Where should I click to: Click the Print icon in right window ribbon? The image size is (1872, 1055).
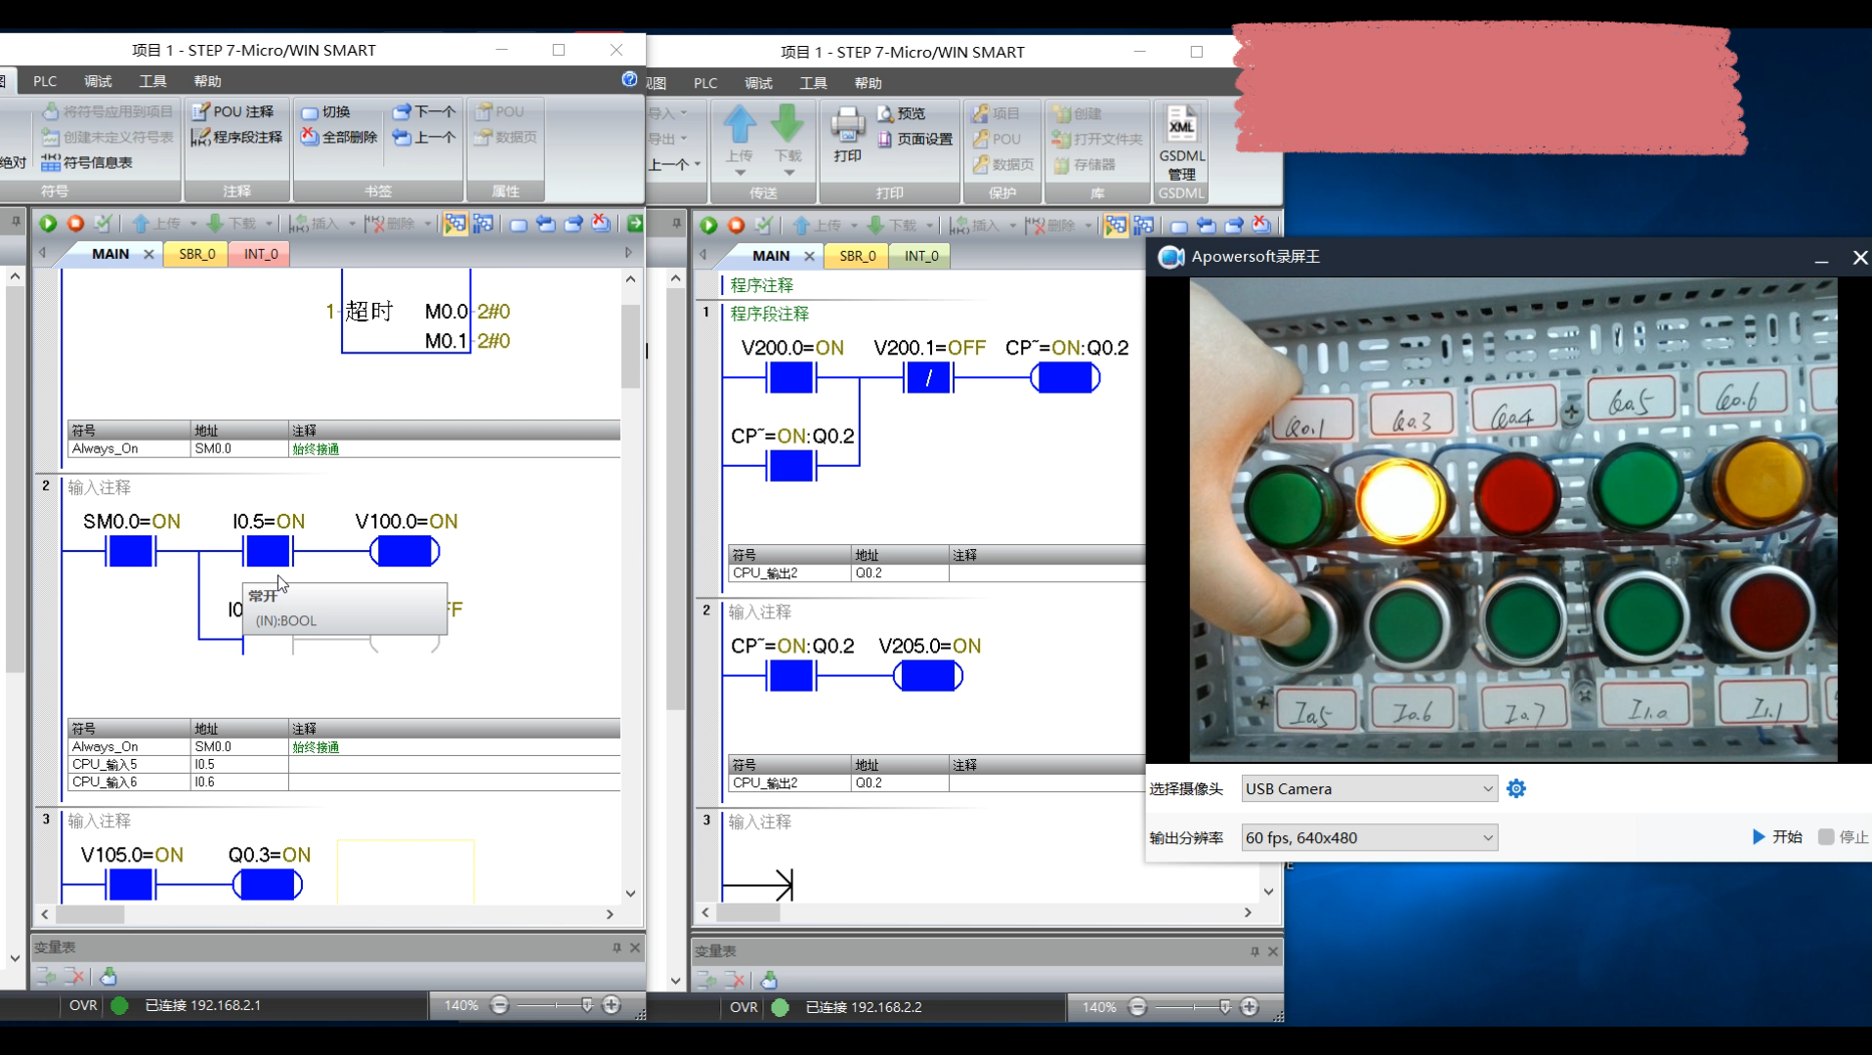point(847,125)
